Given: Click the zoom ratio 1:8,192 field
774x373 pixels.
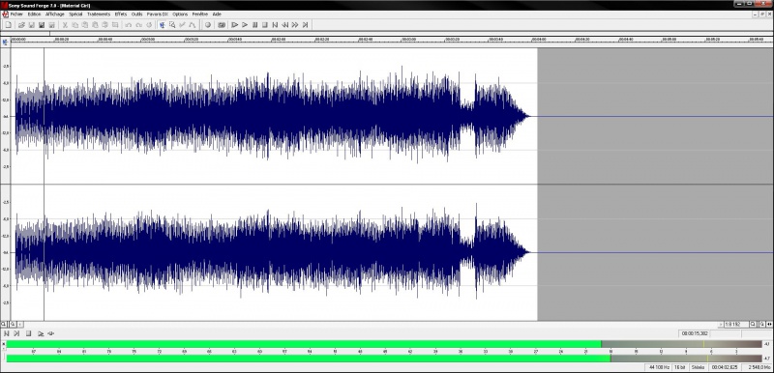Looking at the screenshot, I should (736, 325).
